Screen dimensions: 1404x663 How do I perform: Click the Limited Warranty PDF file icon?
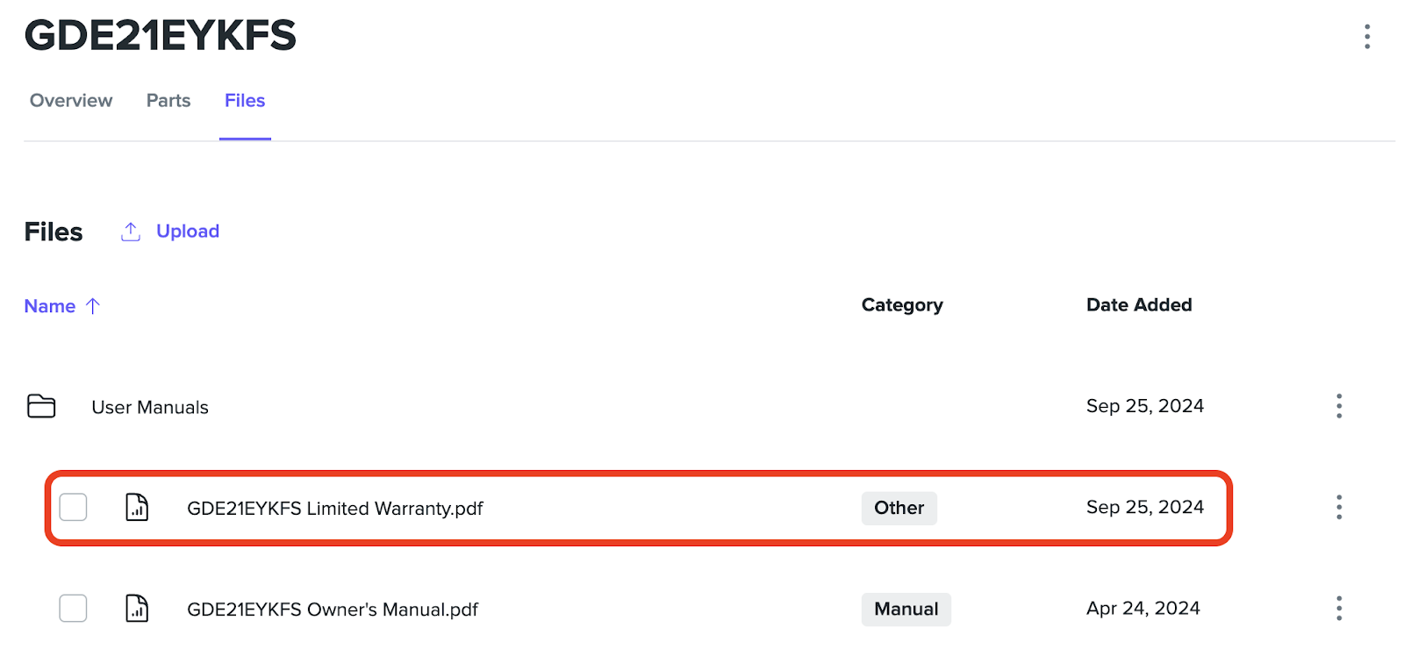(137, 507)
